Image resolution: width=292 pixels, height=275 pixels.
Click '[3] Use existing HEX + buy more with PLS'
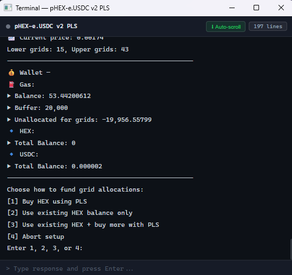(x=83, y=225)
